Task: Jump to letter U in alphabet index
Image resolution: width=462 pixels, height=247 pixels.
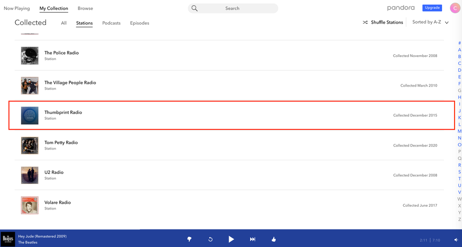Action: pyautogui.click(x=459, y=186)
